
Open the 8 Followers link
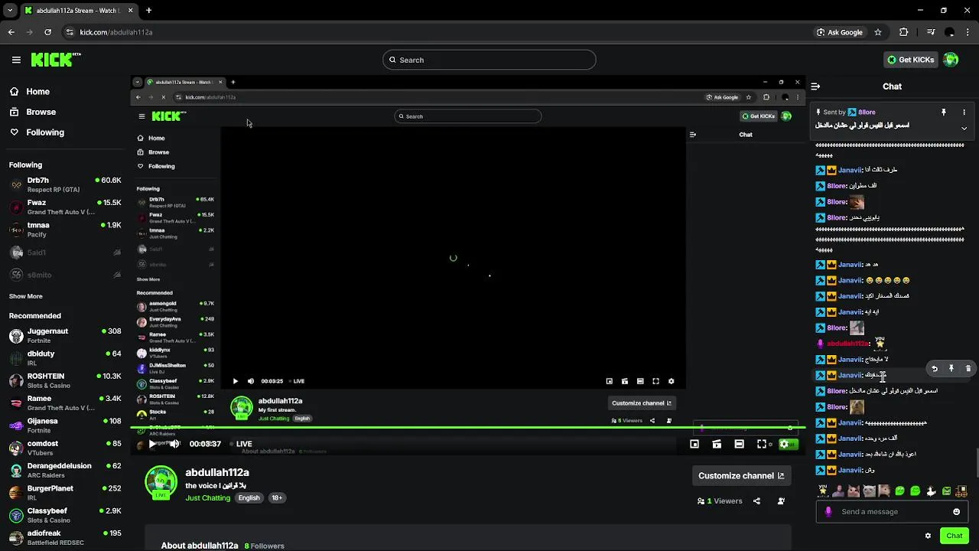265,546
